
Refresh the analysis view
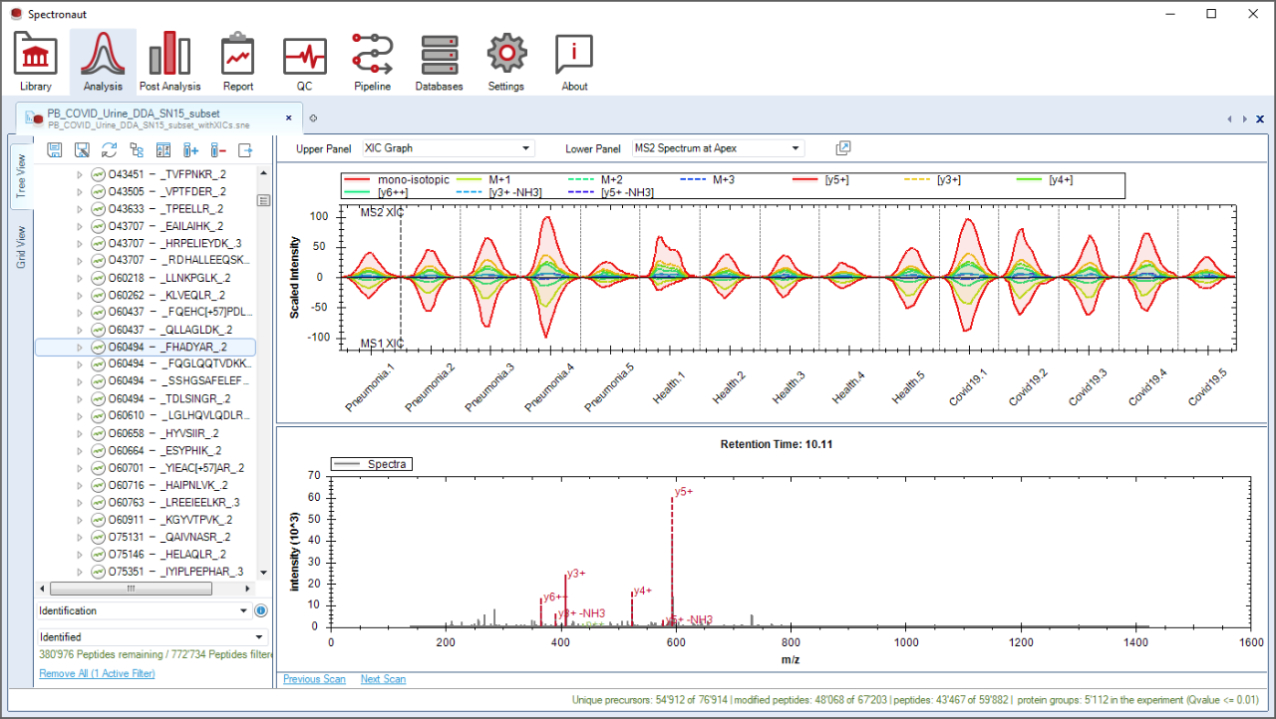tap(108, 149)
